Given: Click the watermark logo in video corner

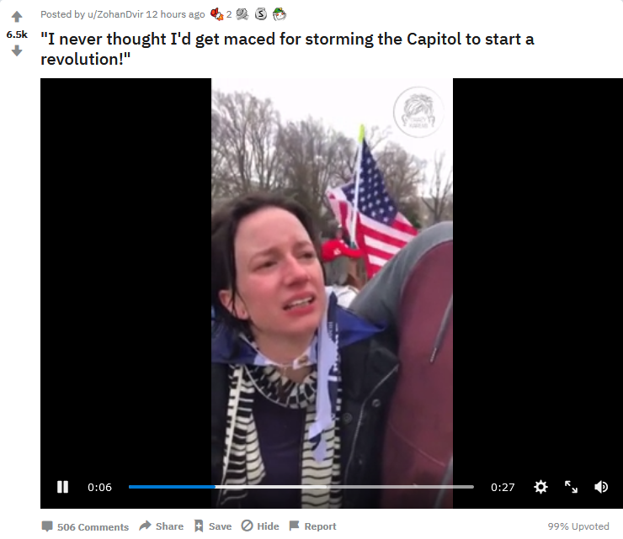Looking at the screenshot, I should pos(418,113).
